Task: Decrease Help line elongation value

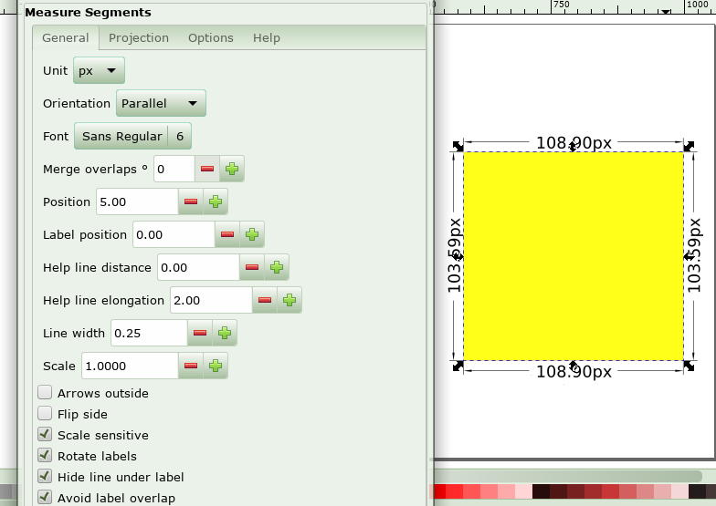Action: 265,300
